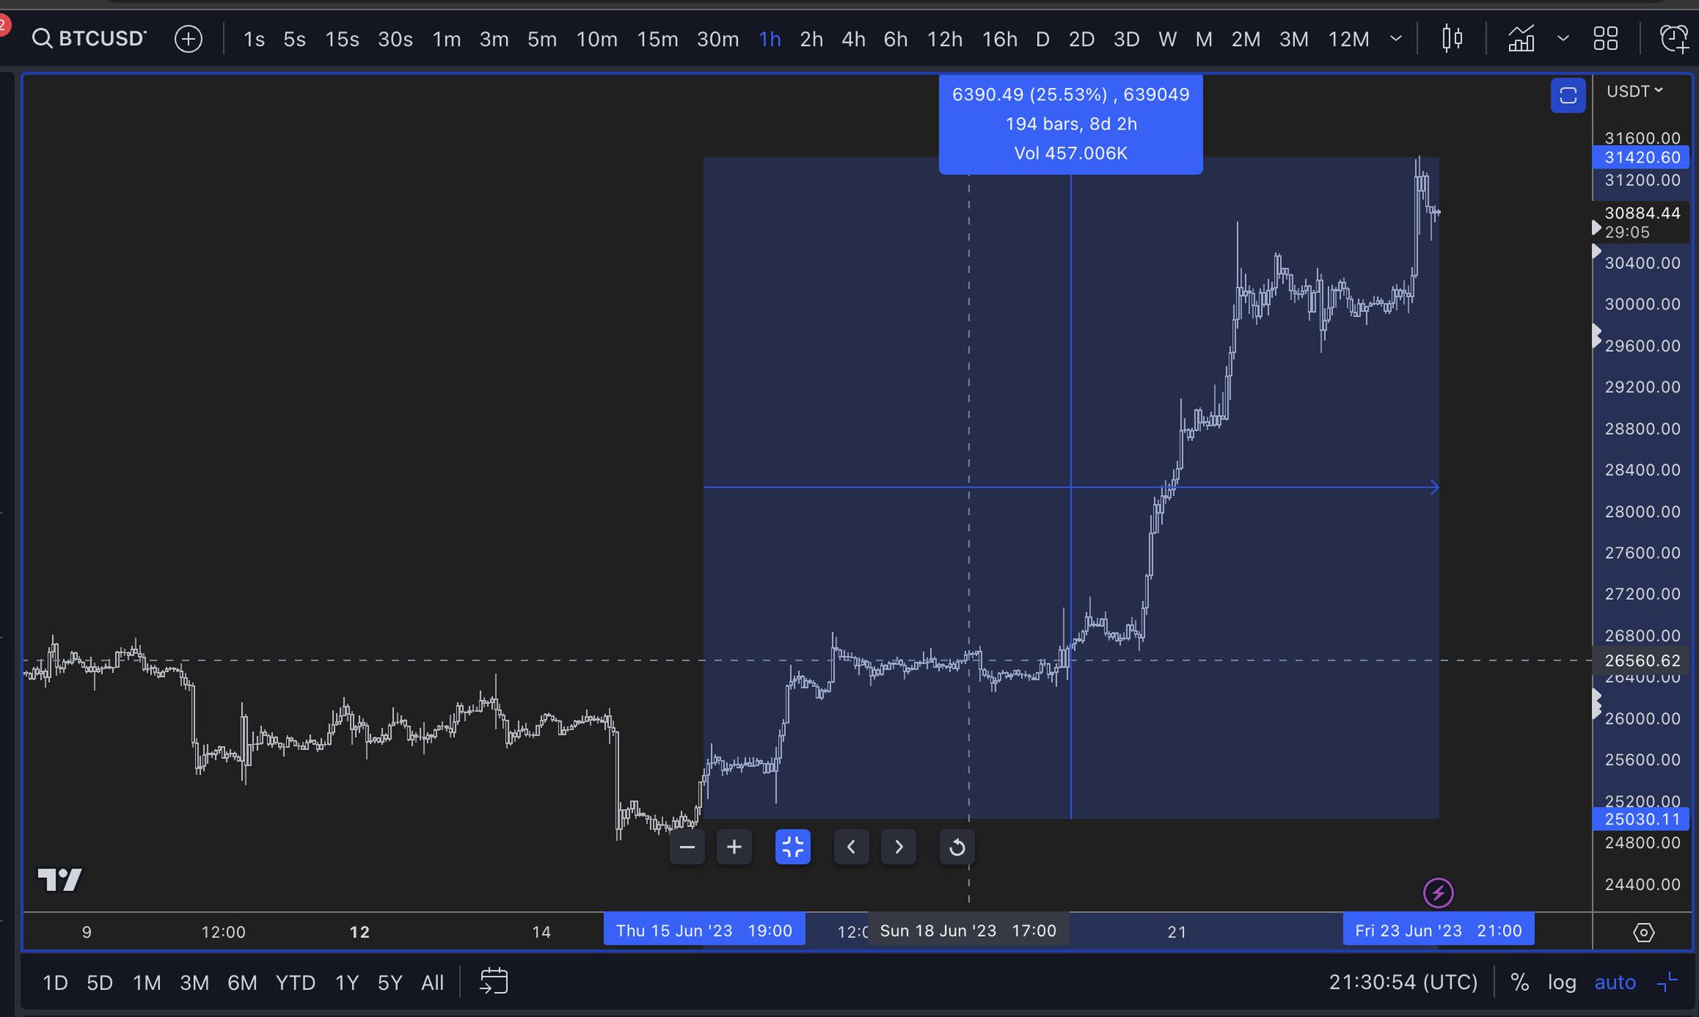Screen dimensions: 1699x1017
Task: Select the active 1h interval
Action: [769, 39]
